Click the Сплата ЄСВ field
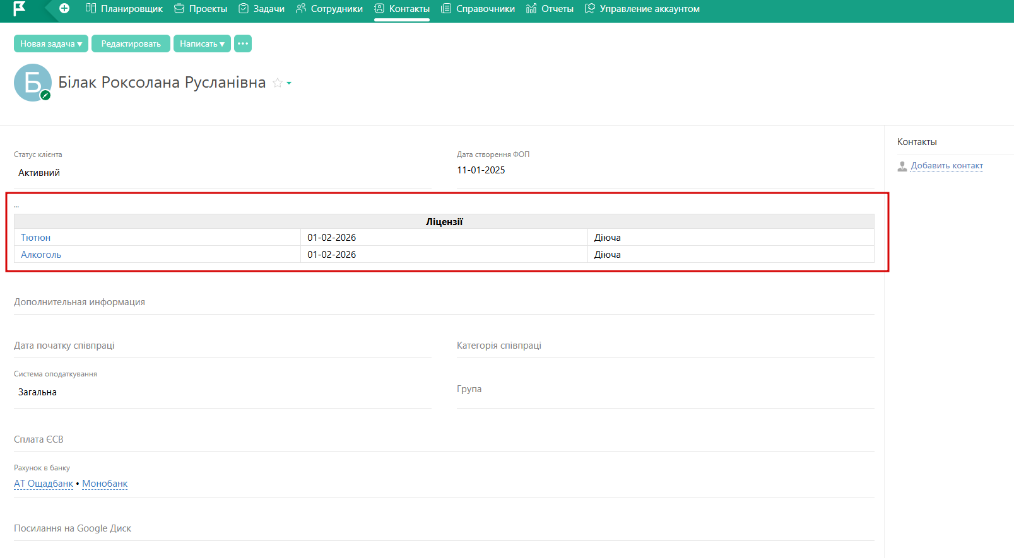This screenshot has height=558, width=1014. (444, 439)
